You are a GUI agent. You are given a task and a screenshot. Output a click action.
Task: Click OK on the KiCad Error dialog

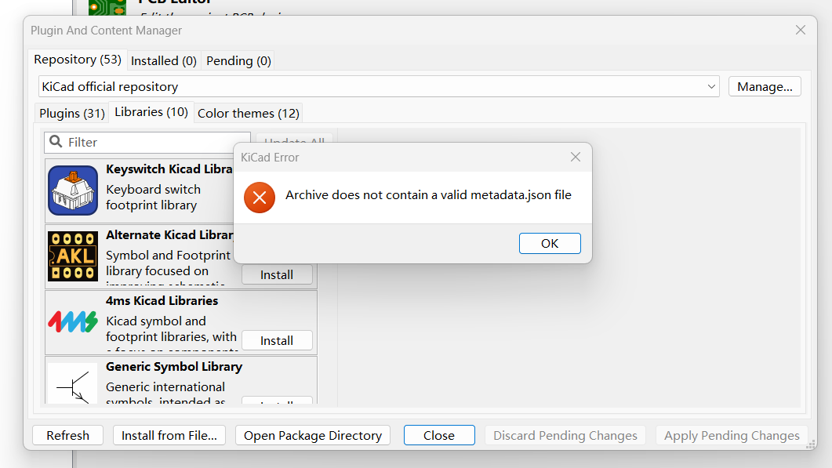[549, 243]
